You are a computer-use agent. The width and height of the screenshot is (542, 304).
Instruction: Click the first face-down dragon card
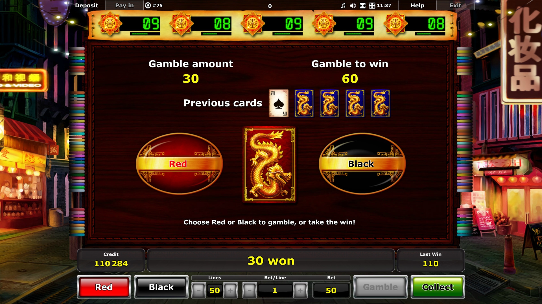pyautogui.click(x=304, y=103)
